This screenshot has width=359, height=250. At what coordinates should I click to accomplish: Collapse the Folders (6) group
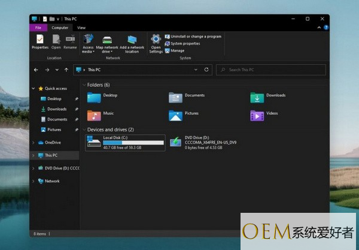[x=84, y=85]
